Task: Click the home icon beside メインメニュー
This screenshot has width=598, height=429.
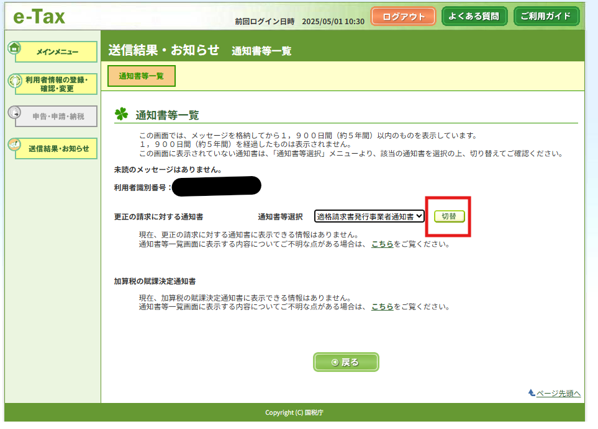Action: click(14, 48)
